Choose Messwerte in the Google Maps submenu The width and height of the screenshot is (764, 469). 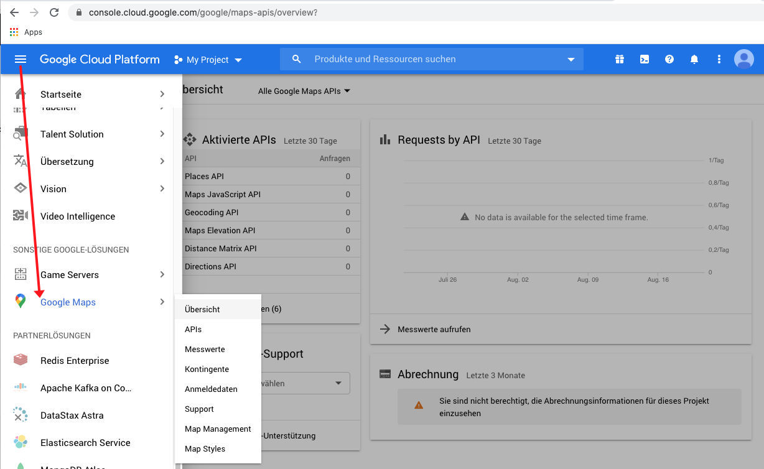click(218, 349)
